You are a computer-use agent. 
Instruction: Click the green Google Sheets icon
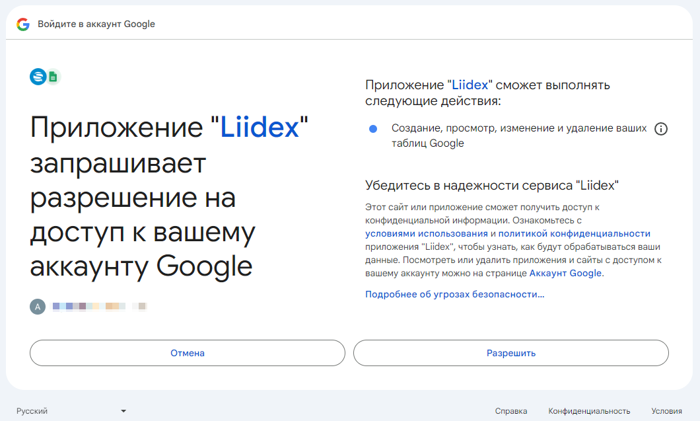click(53, 77)
